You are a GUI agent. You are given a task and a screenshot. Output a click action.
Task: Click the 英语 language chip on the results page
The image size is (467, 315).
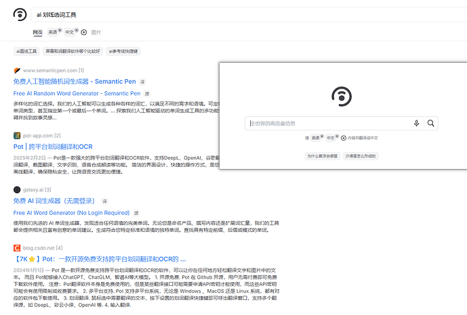pos(53,32)
